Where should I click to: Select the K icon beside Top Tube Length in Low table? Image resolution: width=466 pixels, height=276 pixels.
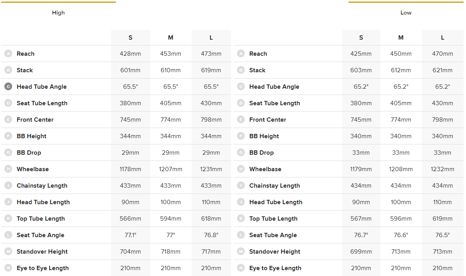click(x=241, y=219)
